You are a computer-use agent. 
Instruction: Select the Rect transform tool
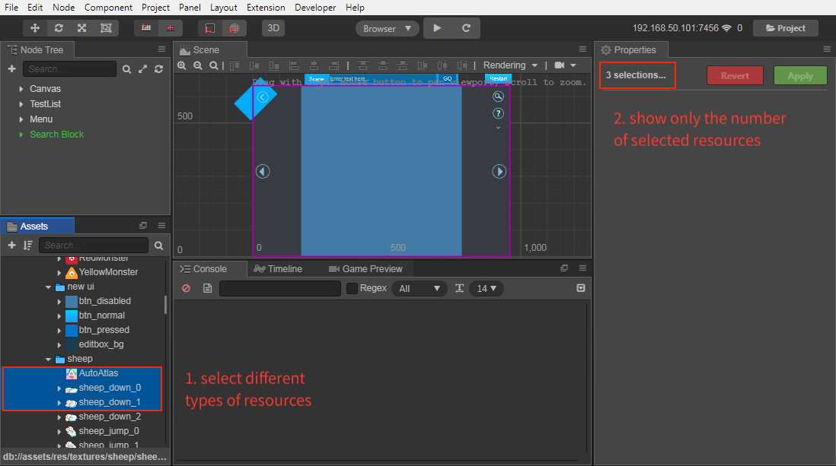tap(105, 28)
